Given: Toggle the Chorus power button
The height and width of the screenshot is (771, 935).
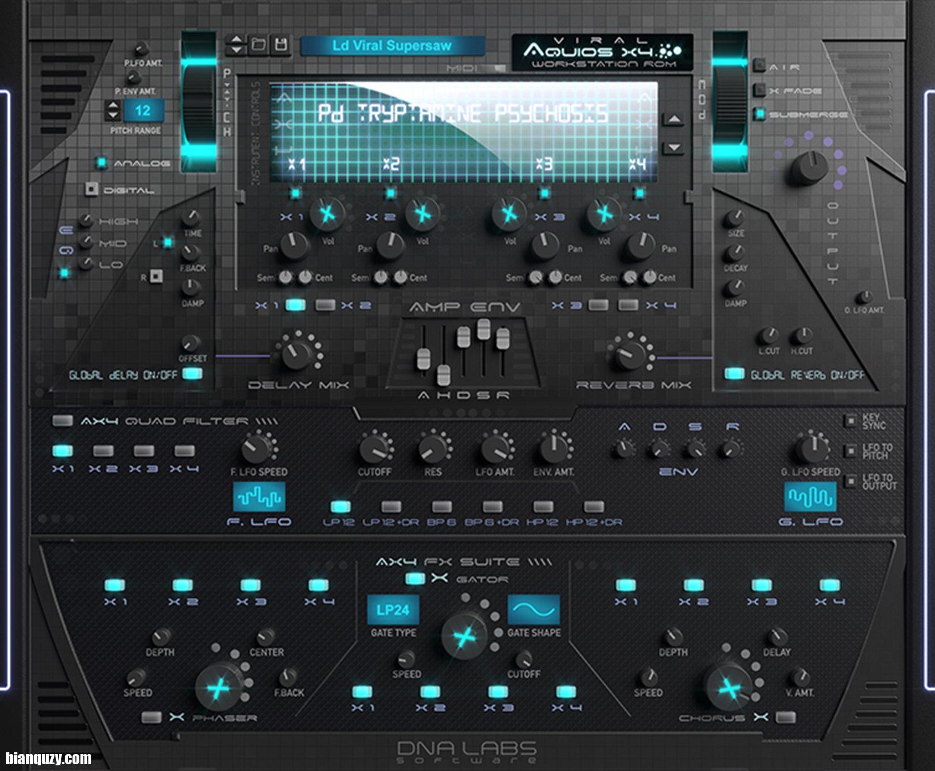Looking at the screenshot, I should tap(785, 717).
